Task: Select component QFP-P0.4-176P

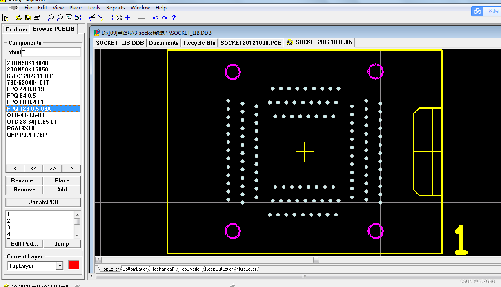Action: click(43, 135)
